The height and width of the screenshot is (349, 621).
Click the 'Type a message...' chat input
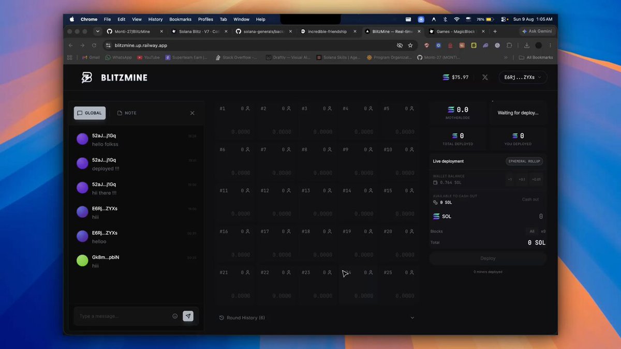coord(124,316)
